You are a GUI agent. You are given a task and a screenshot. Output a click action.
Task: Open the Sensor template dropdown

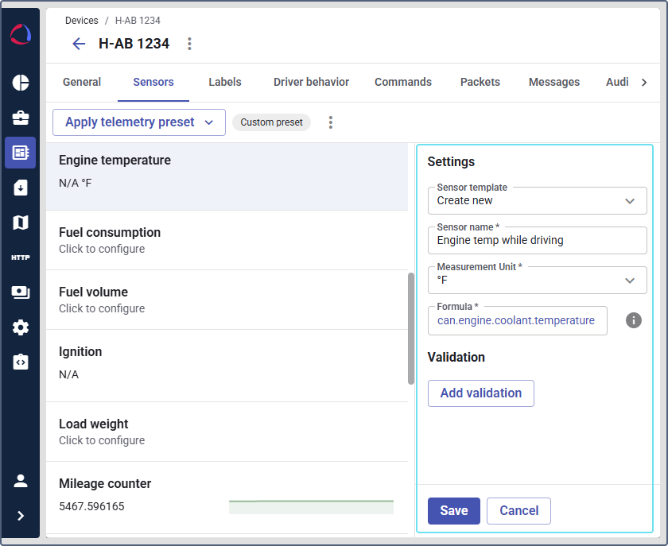(537, 200)
